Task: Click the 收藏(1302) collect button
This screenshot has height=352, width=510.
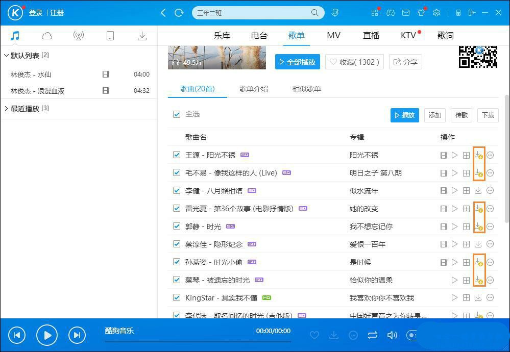Action: pyautogui.click(x=354, y=62)
